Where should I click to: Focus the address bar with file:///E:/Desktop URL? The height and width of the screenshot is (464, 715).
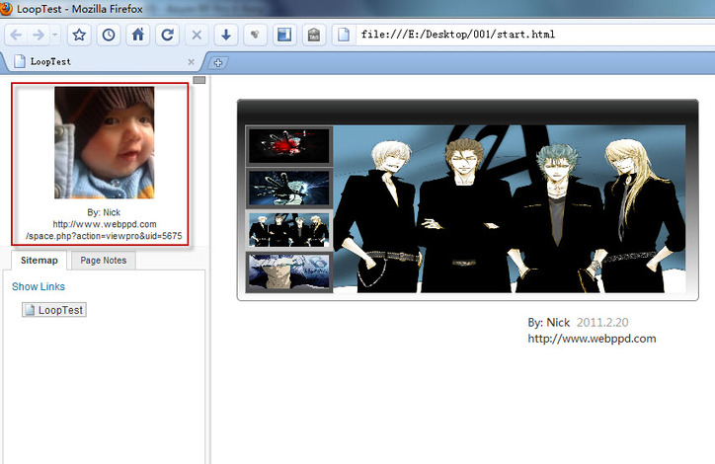(533, 35)
